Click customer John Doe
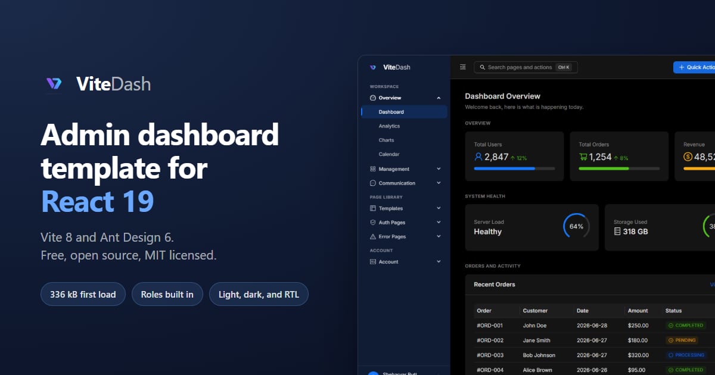 pos(534,326)
